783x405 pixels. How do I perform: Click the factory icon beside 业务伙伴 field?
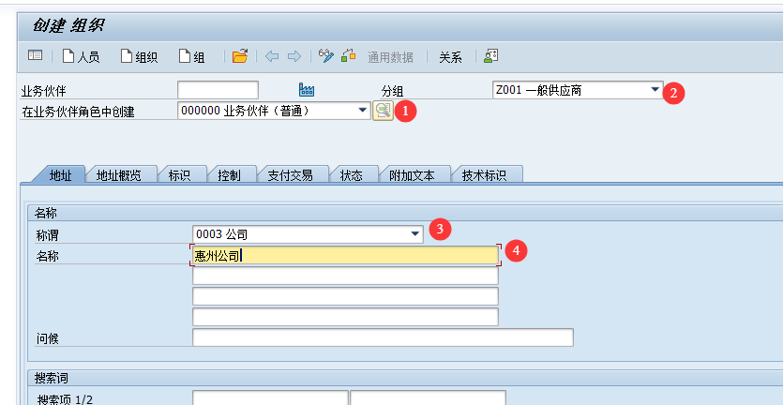tap(308, 90)
